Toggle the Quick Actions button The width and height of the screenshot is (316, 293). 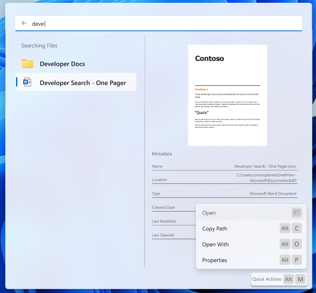pyautogui.click(x=267, y=279)
